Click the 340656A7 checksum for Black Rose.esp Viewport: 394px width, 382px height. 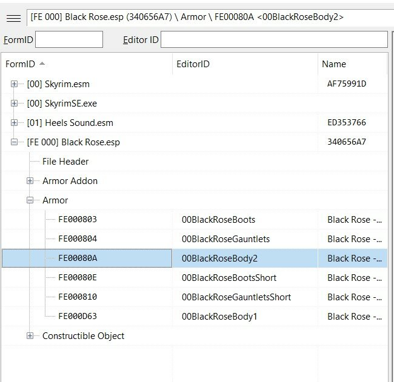pos(347,142)
